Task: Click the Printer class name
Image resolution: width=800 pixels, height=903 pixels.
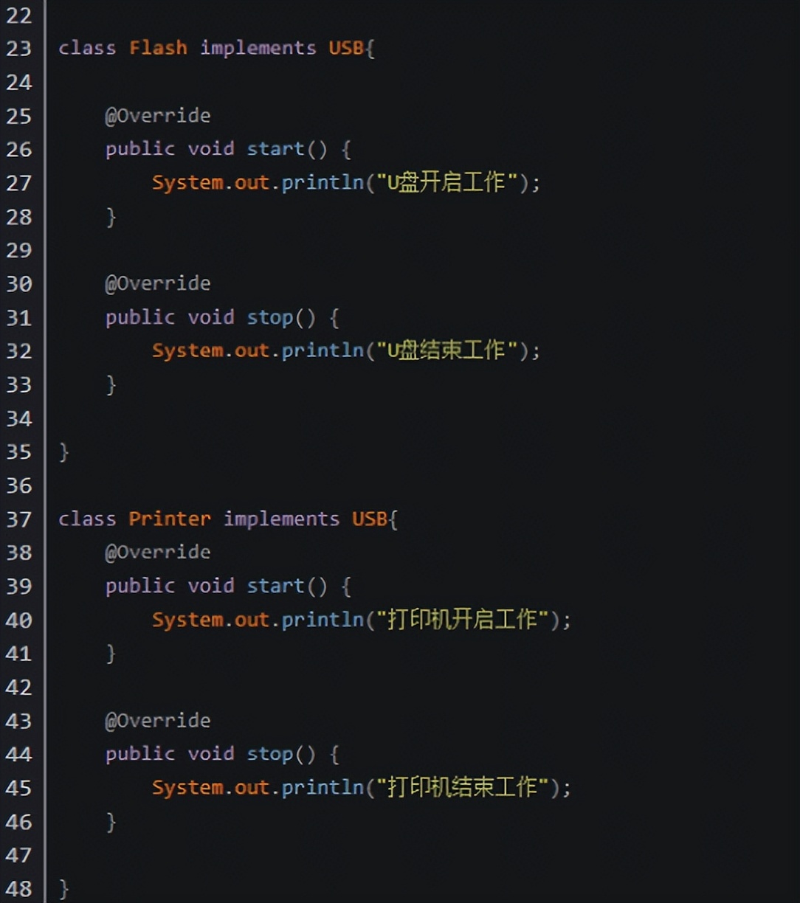Action: 170,519
